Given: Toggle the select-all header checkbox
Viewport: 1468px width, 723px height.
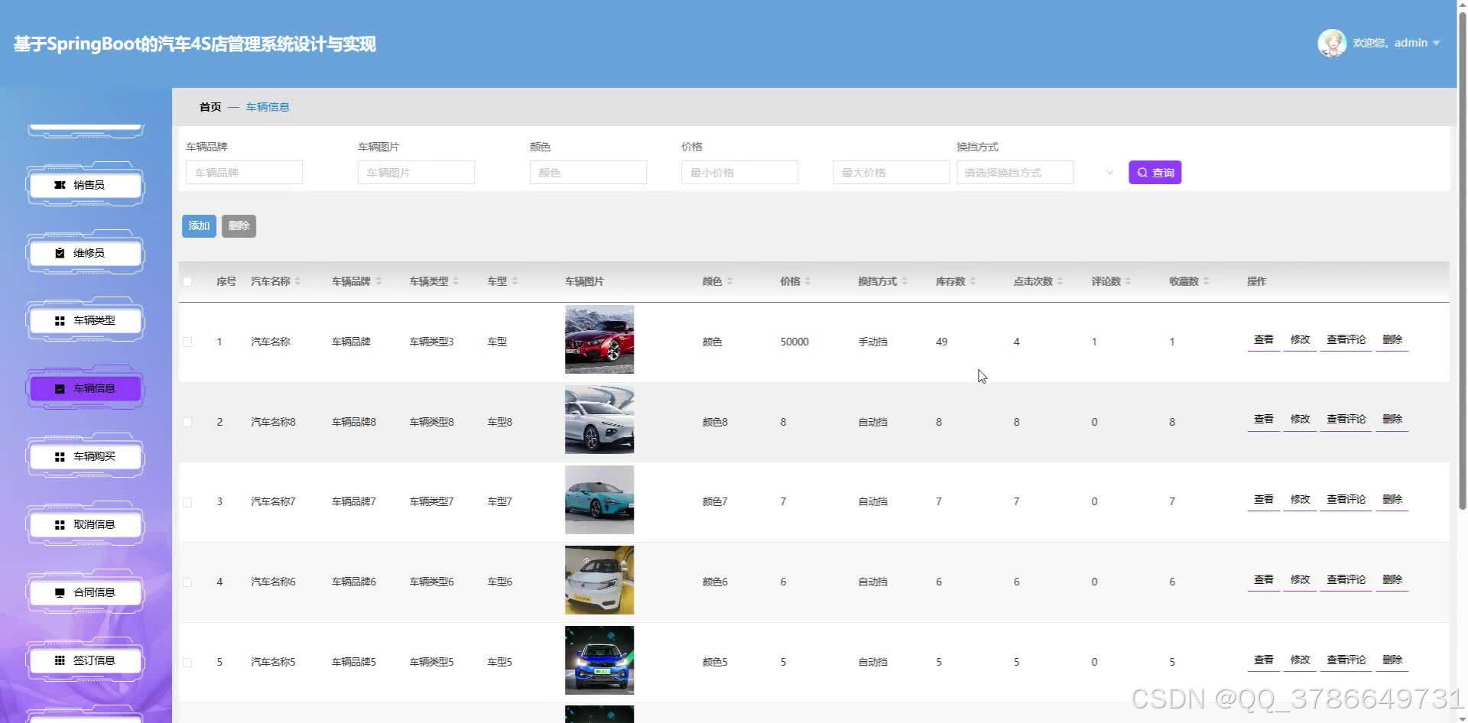Looking at the screenshot, I should click(187, 281).
